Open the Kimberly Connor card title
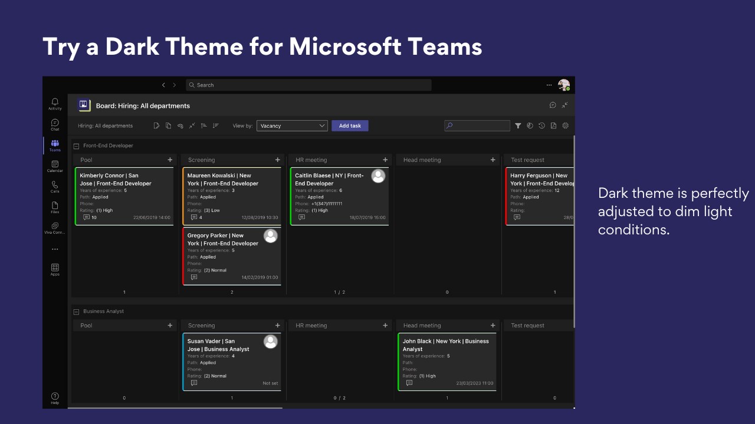 coord(116,179)
